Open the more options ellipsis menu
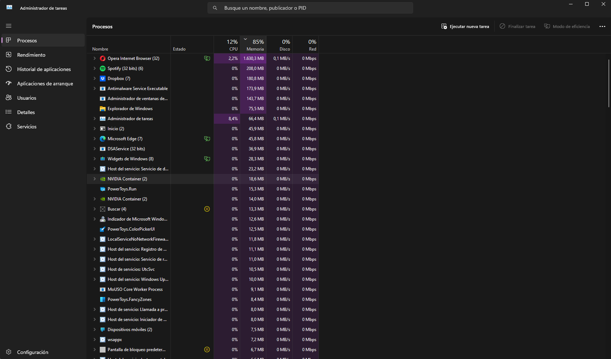This screenshot has height=359, width=611. pyautogui.click(x=602, y=27)
